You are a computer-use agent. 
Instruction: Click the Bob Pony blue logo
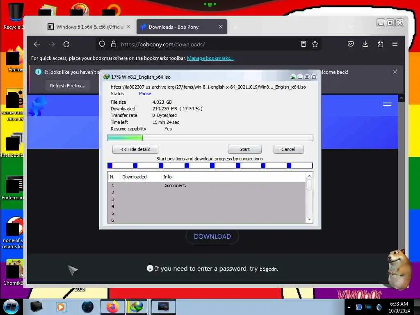click(37, 106)
